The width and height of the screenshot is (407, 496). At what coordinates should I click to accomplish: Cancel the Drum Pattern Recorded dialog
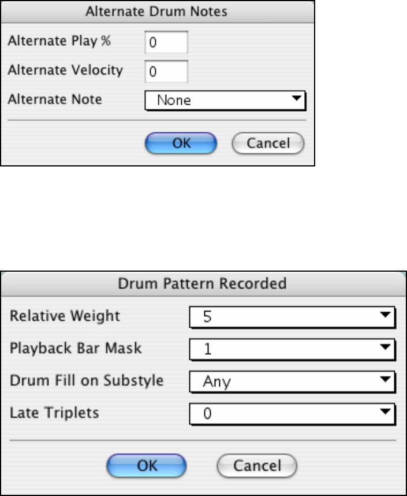pyautogui.click(x=257, y=465)
